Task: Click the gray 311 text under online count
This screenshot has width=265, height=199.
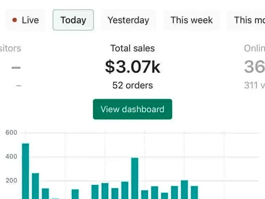Action: tap(251, 85)
